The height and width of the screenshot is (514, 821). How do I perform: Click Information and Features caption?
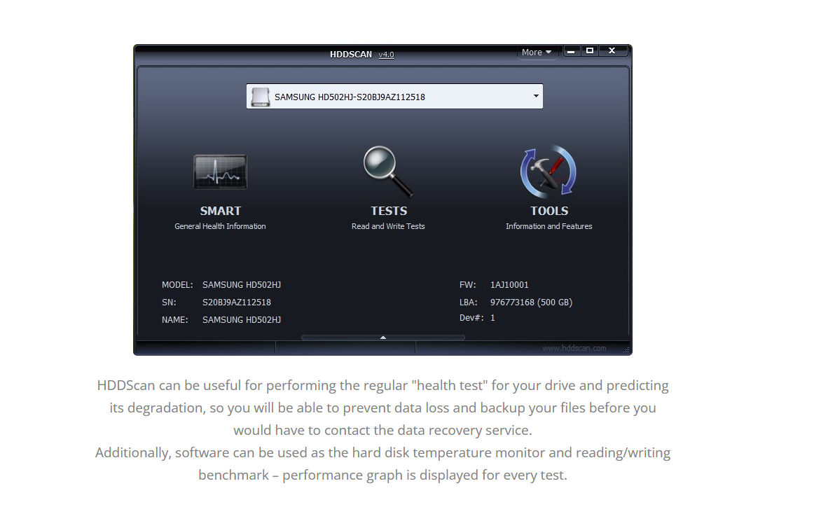pos(549,226)
